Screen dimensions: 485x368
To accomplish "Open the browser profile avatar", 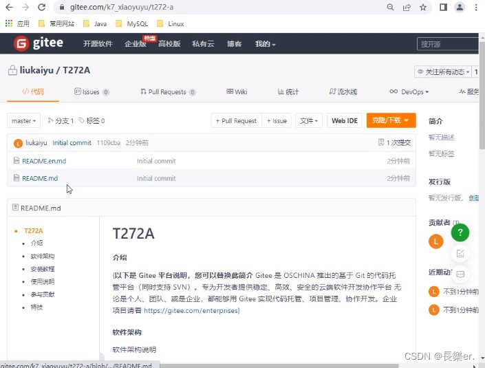I will pos(460,7).
